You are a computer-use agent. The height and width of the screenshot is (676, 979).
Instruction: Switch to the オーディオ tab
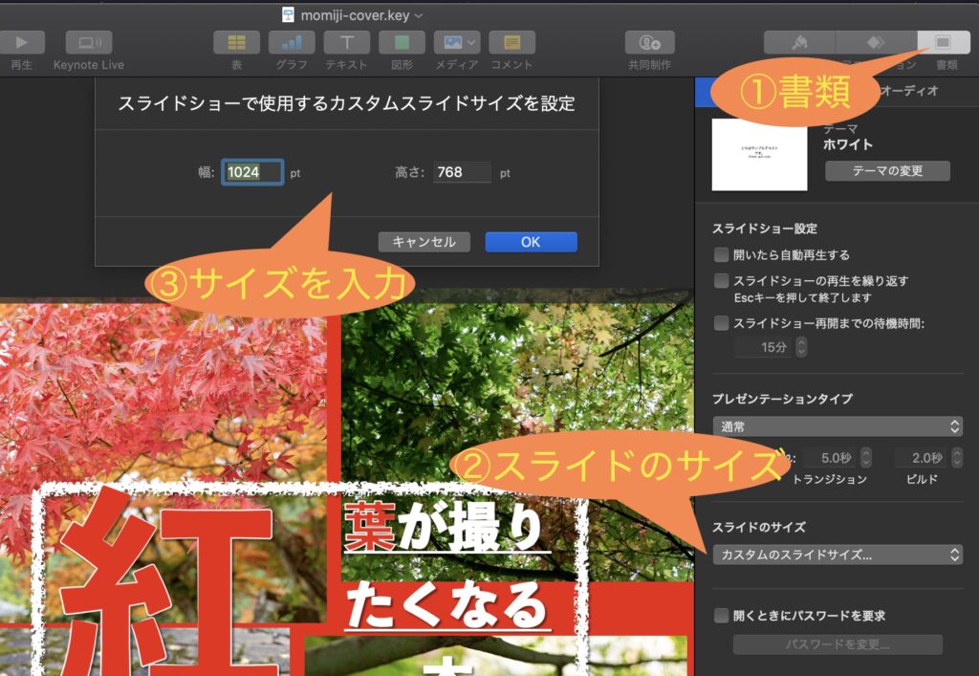[x=909, y=91]
